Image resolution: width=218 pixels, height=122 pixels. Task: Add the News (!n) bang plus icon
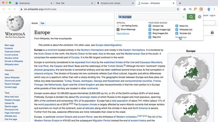click(x=177, y=26)
